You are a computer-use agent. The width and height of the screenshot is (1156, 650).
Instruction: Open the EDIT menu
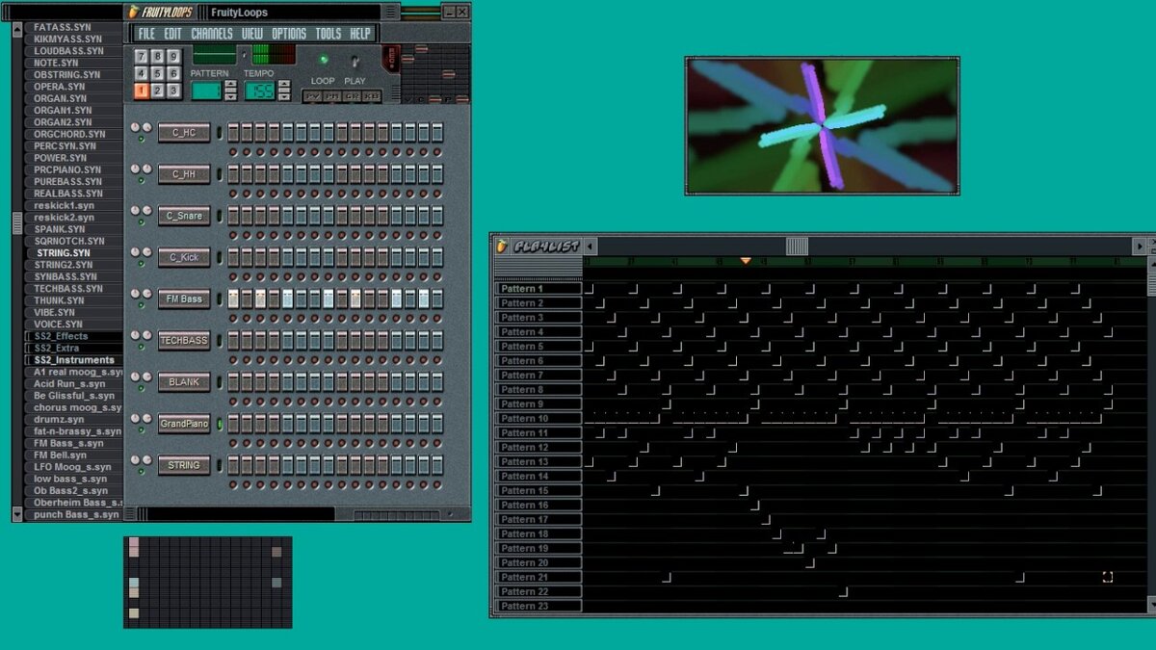172,34
